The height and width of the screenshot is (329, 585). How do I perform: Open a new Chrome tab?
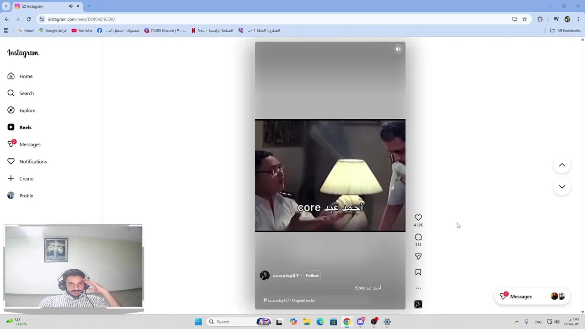pyautogui.click(x=89, y=6)
